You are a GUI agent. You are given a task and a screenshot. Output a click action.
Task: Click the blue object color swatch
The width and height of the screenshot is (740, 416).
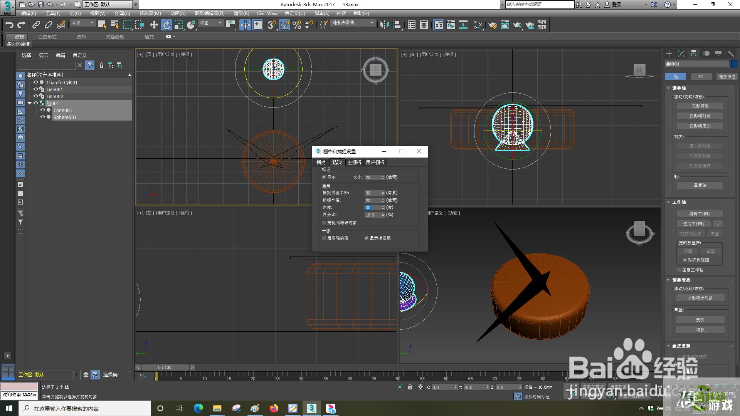coord(734,64)
